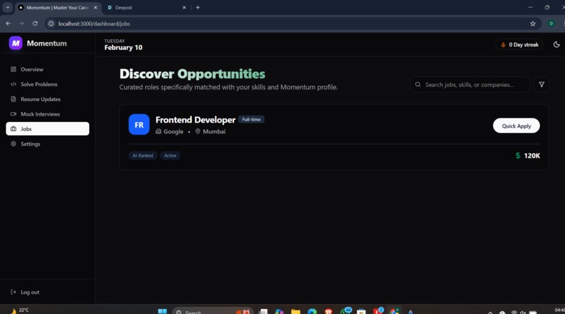The height and width of the screenshot is (314, 565).
Task: Close the Devpost tab
Action: [x=184, y=8]
